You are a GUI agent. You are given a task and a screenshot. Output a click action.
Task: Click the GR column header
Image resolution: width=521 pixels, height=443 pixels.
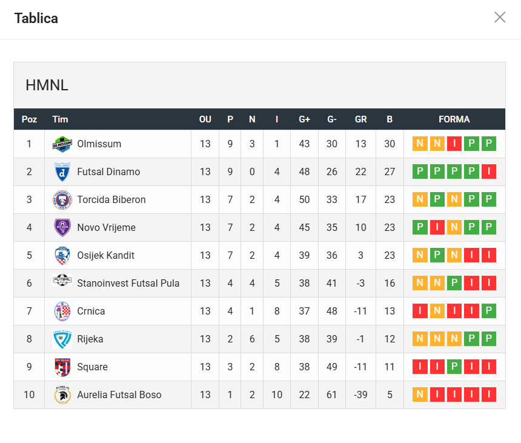click(x=360, y=119)
